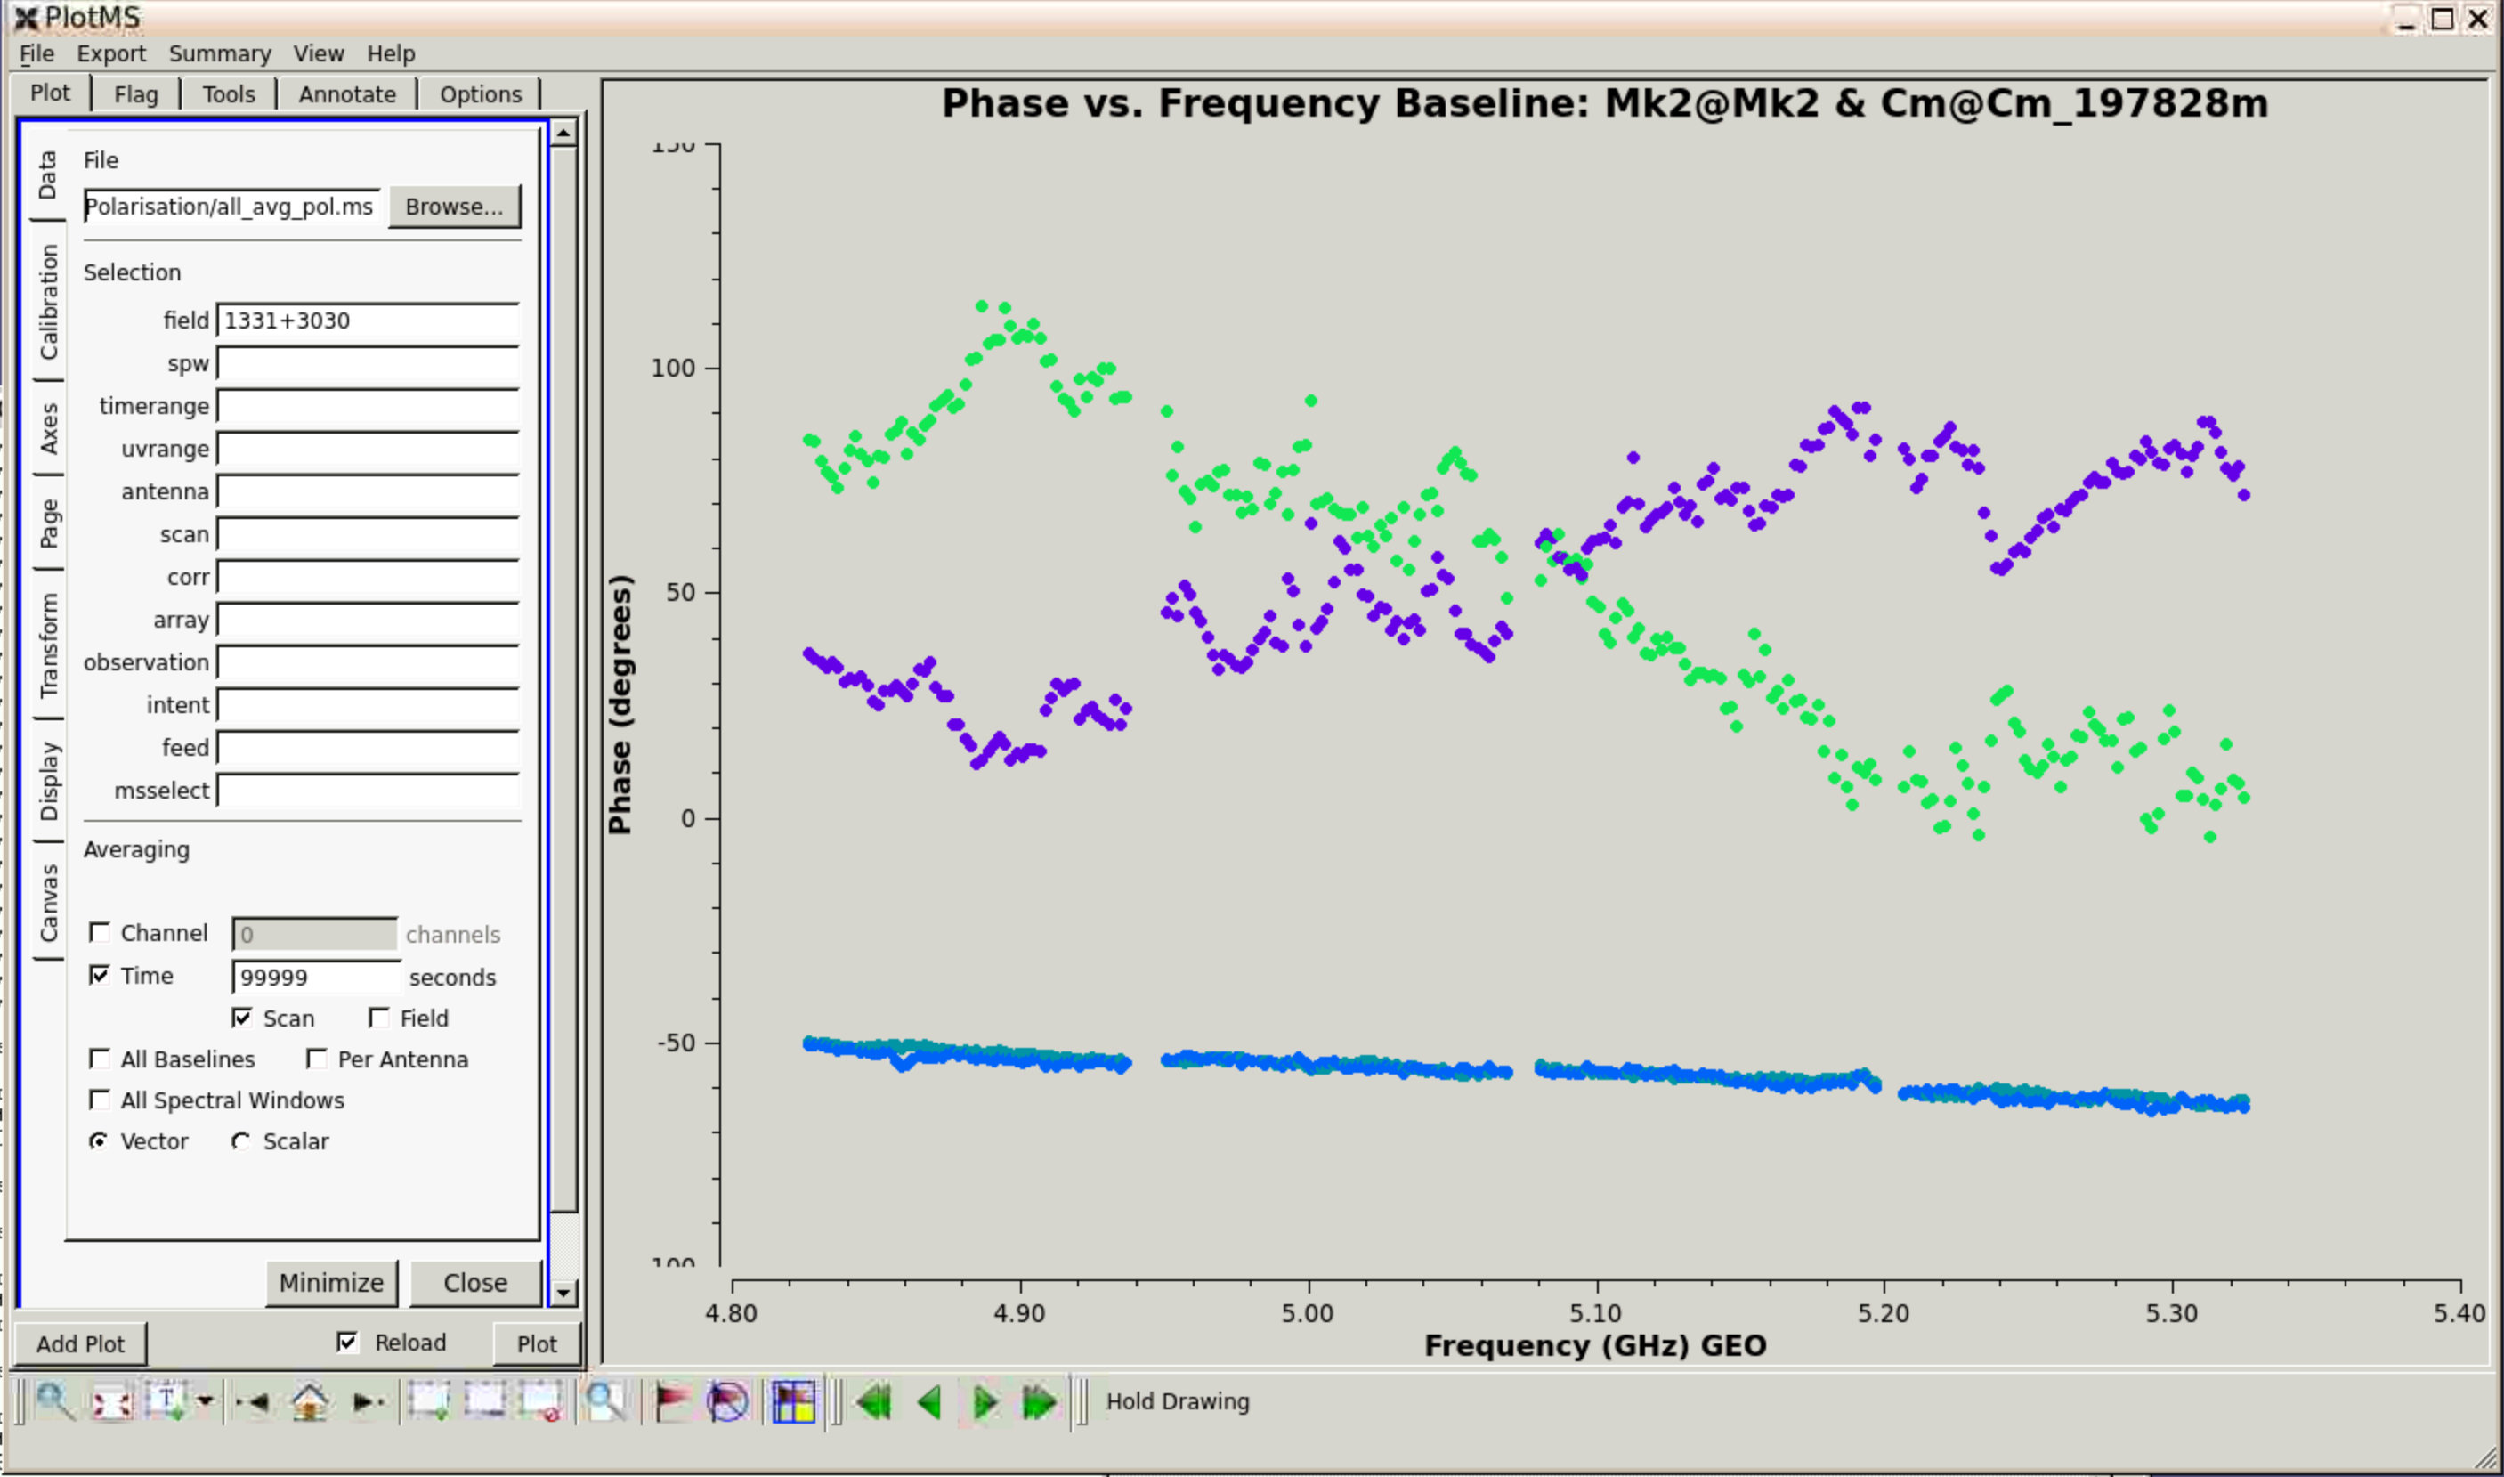Click the panel scrollbar up arrow

click(563, 133)
